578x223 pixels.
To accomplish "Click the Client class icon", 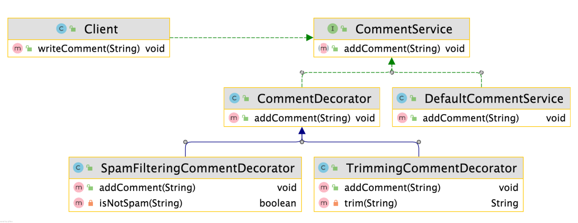I will pos(61,29).
